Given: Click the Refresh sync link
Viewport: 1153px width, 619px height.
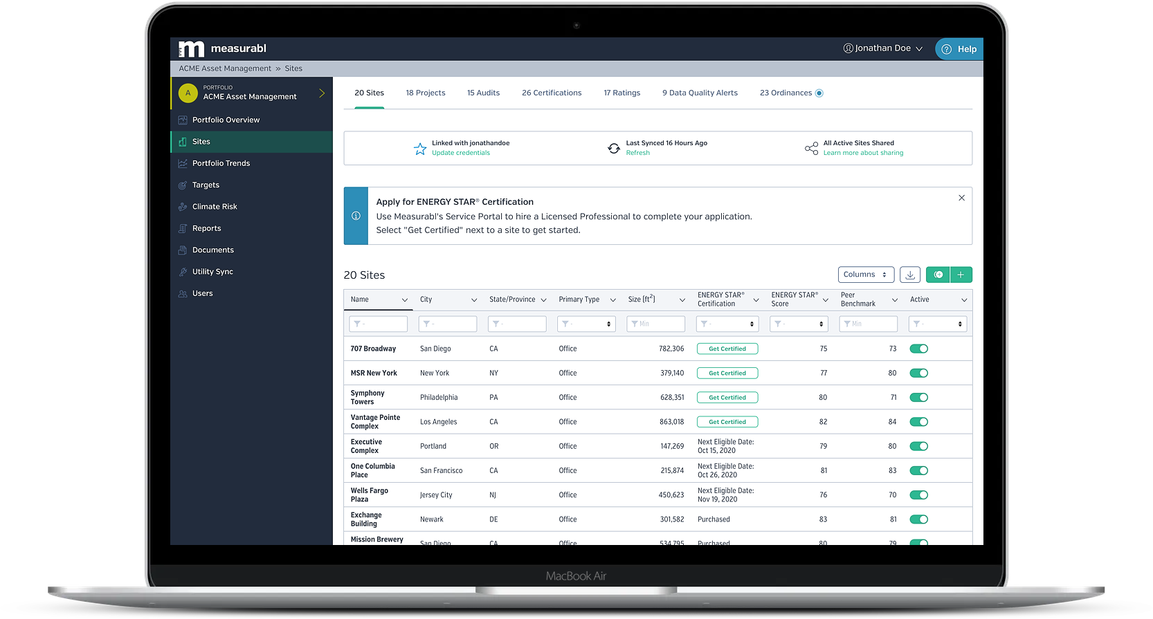Looking at the screenshot, I should (x=638, y=153).
